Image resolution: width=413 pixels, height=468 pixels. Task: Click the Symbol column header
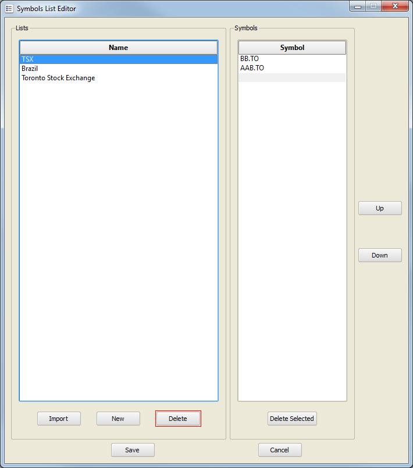click(292, 48)
